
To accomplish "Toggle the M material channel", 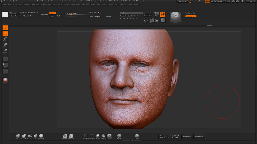I will click(60, 13).
